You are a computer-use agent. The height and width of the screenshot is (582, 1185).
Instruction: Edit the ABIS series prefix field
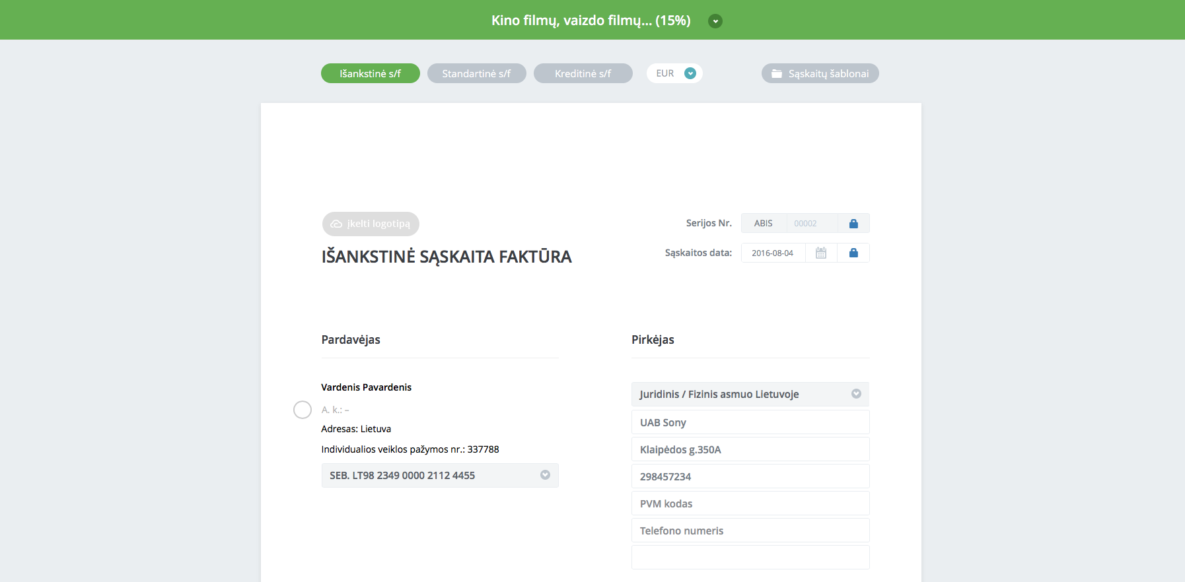(x=764, y=223)
